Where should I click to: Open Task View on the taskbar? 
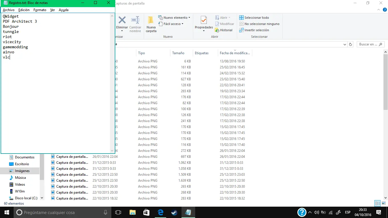[x=118, y=212]
